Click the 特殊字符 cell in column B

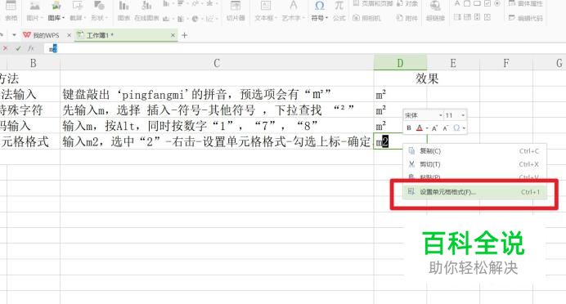click(x=30, y=110)
